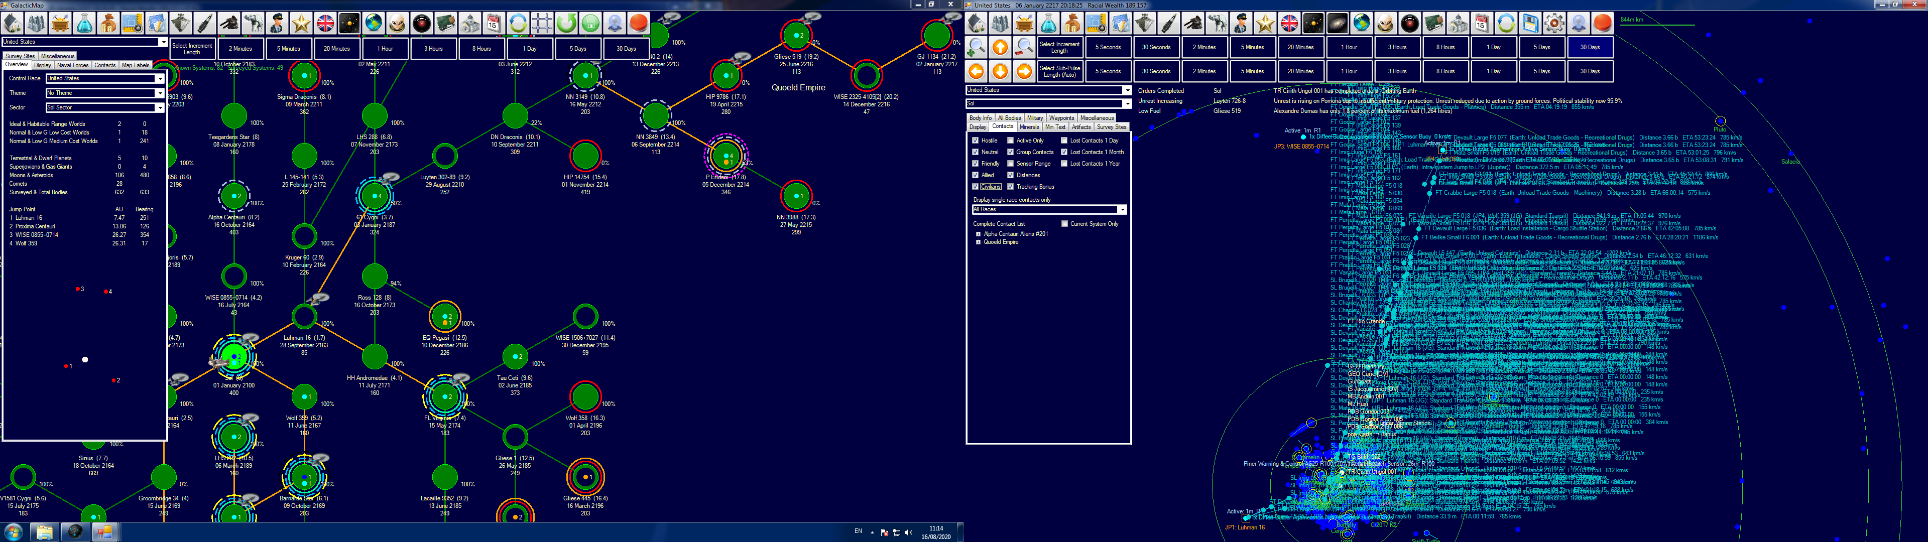1928x542 pixels.
Task: Open the Control Race dropdown in GalacticMap
Action: tap(105, 78)
